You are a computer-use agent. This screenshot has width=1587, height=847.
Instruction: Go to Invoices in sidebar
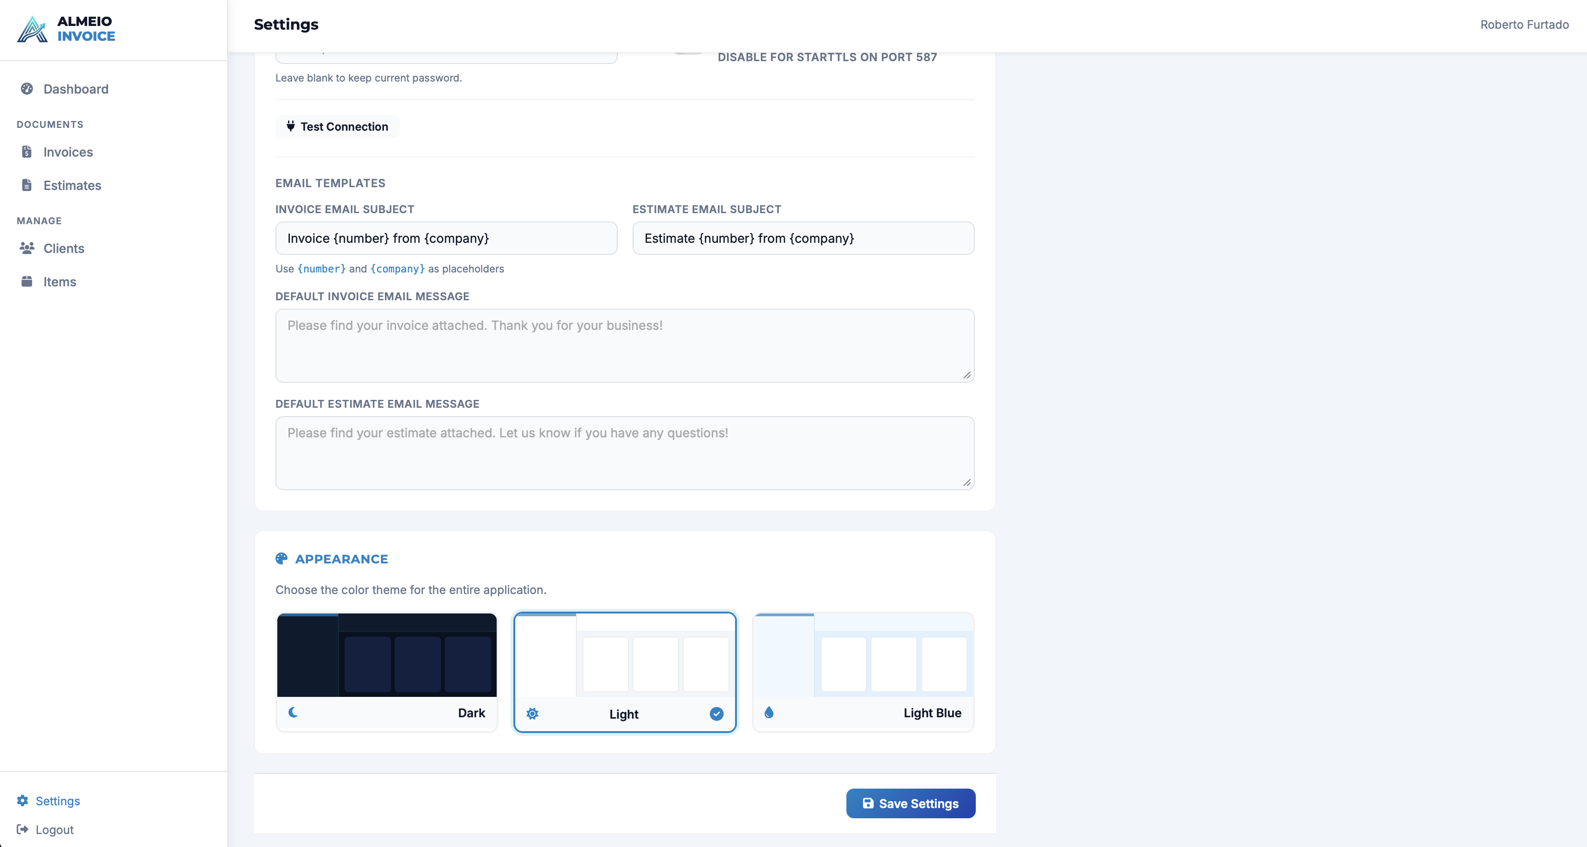(x=68, y=152)
